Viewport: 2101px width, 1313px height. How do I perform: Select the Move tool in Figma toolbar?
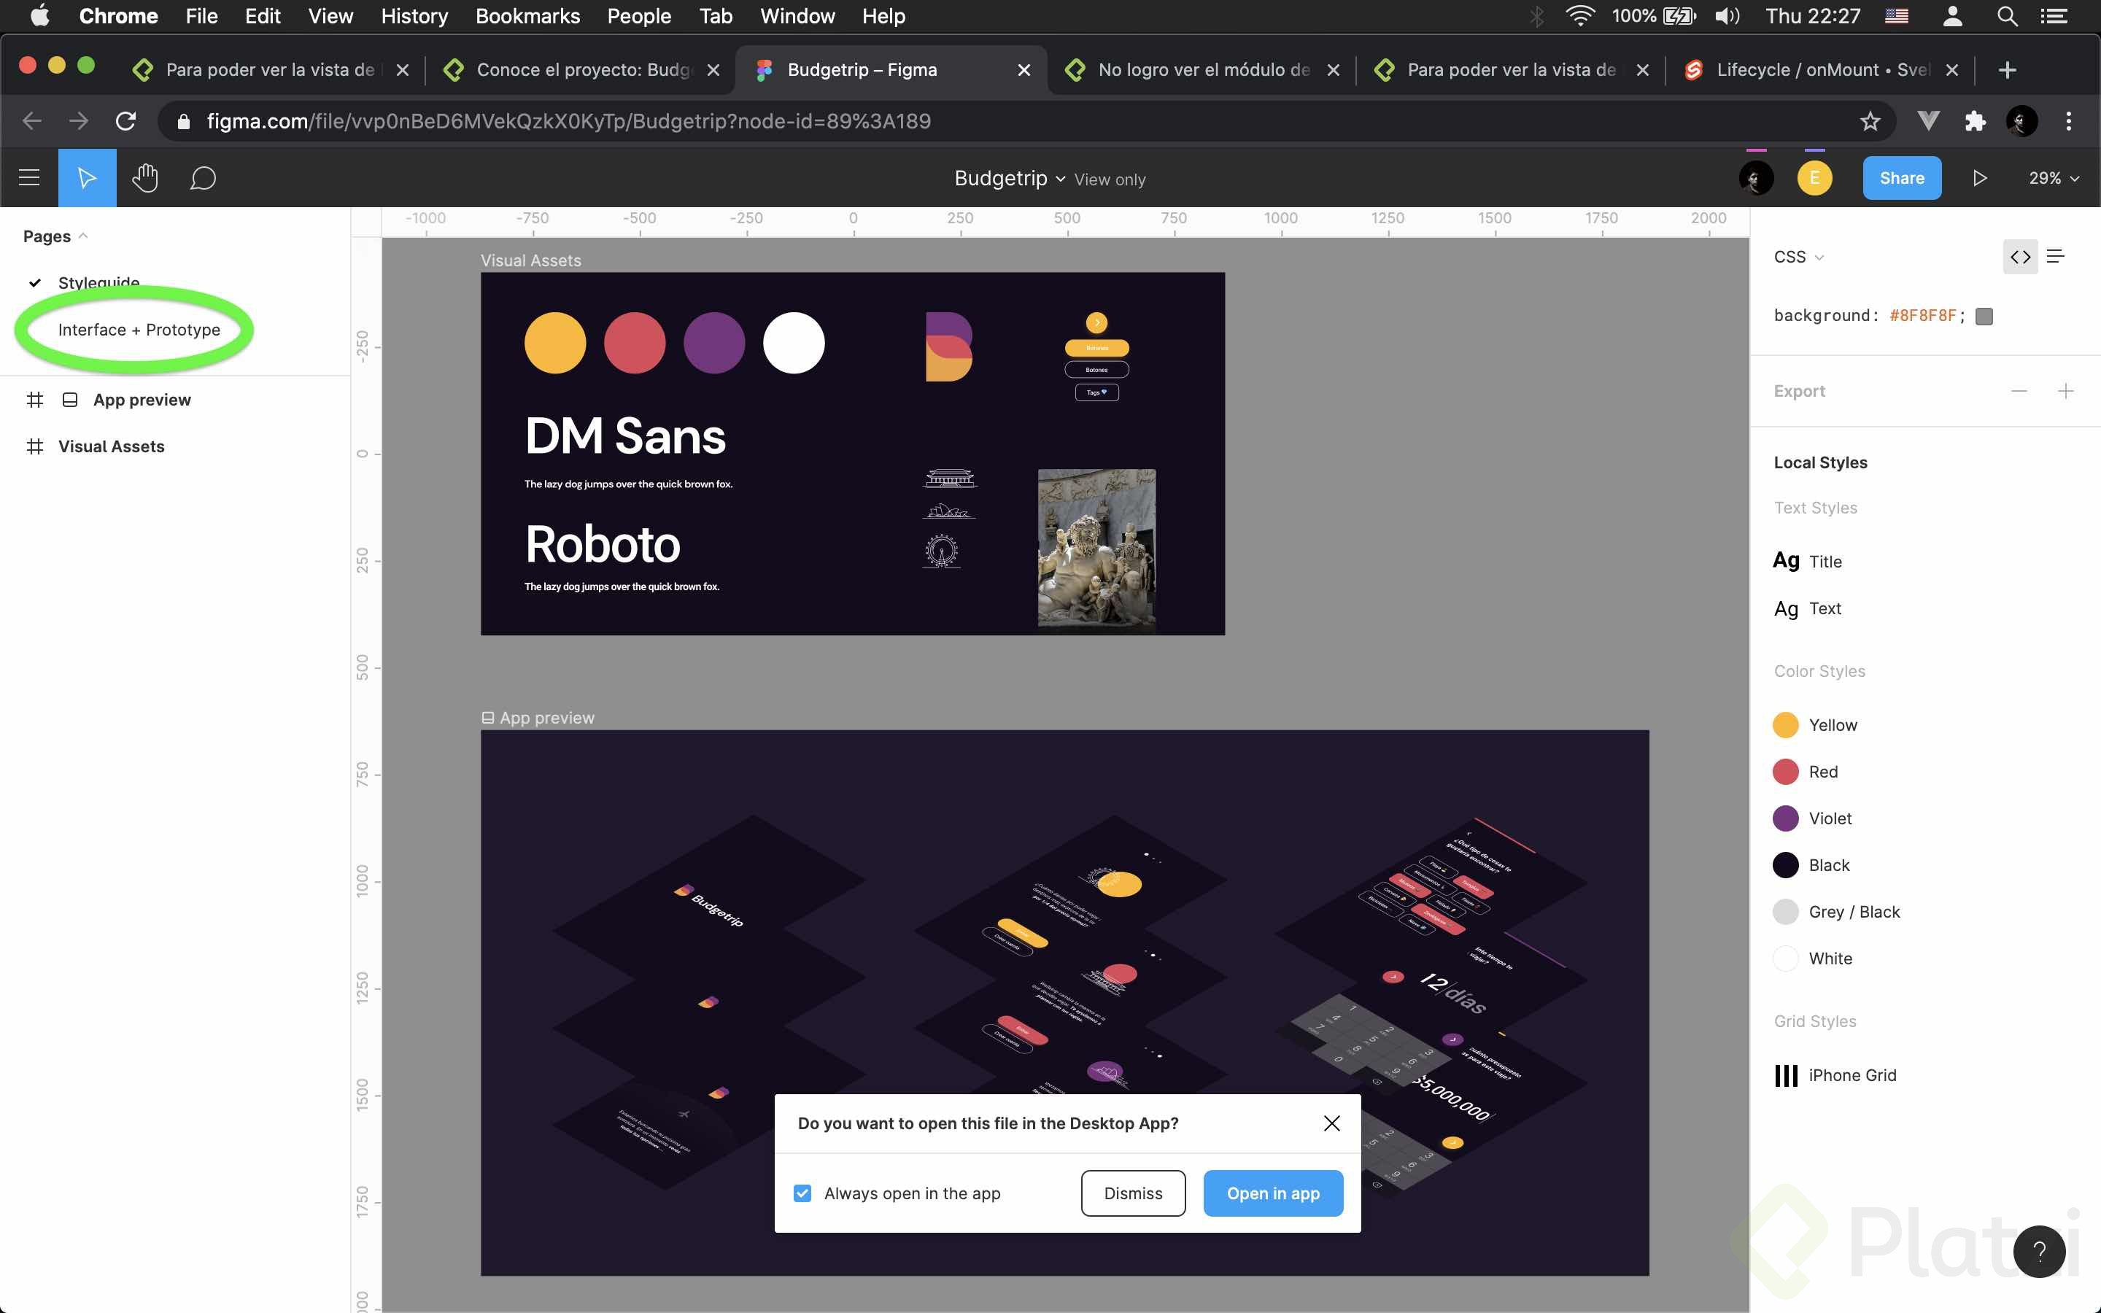pos(87,178)
